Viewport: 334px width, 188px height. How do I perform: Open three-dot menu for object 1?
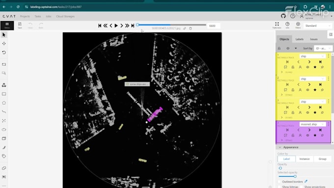329,56
